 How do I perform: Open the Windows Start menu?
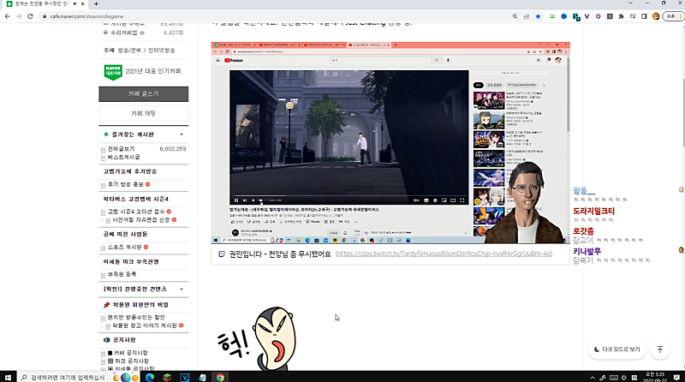click(8, 377)
